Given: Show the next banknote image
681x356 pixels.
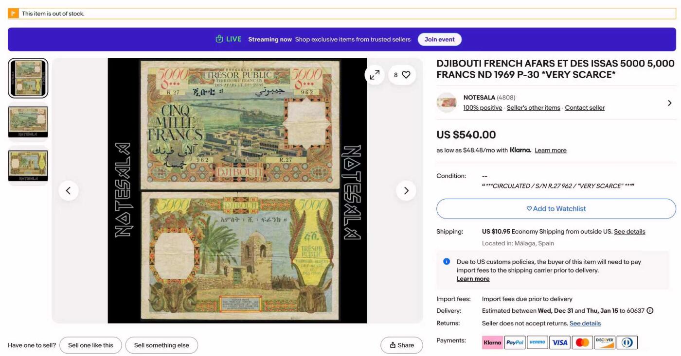Looking at the screenshot, I should (406, 190).
